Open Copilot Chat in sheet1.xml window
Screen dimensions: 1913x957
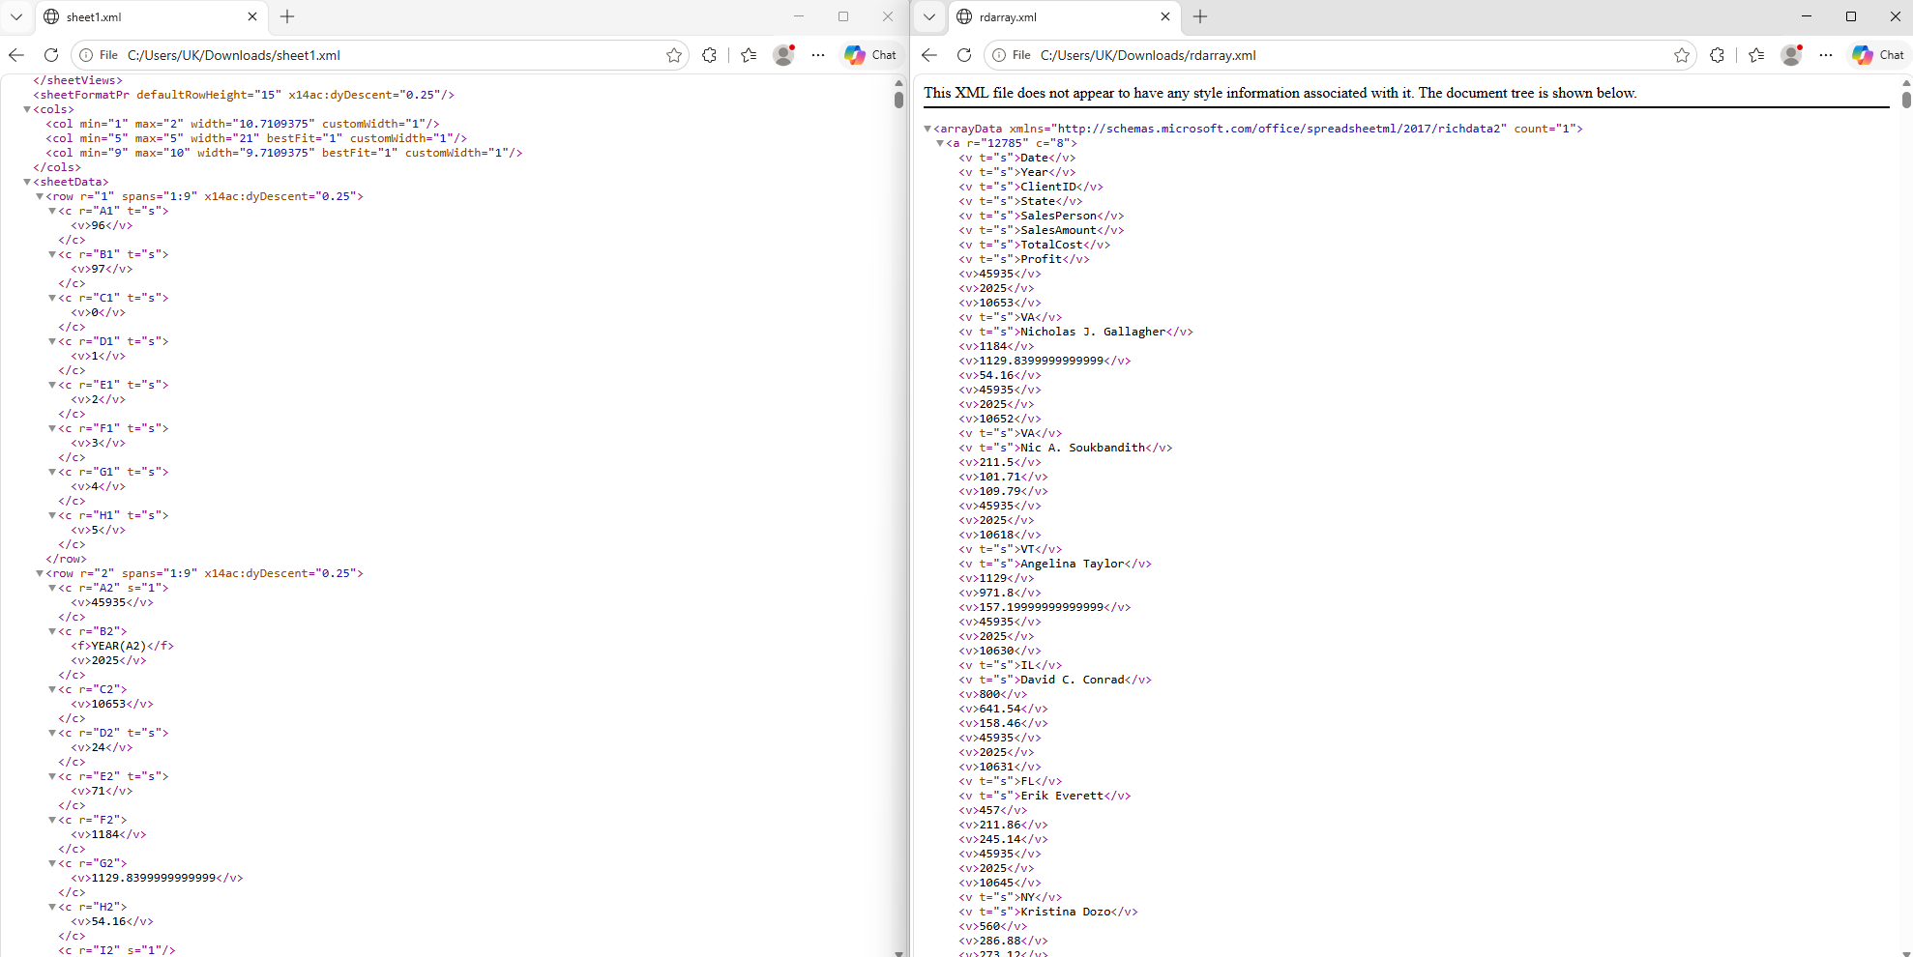tap(870, 55)
